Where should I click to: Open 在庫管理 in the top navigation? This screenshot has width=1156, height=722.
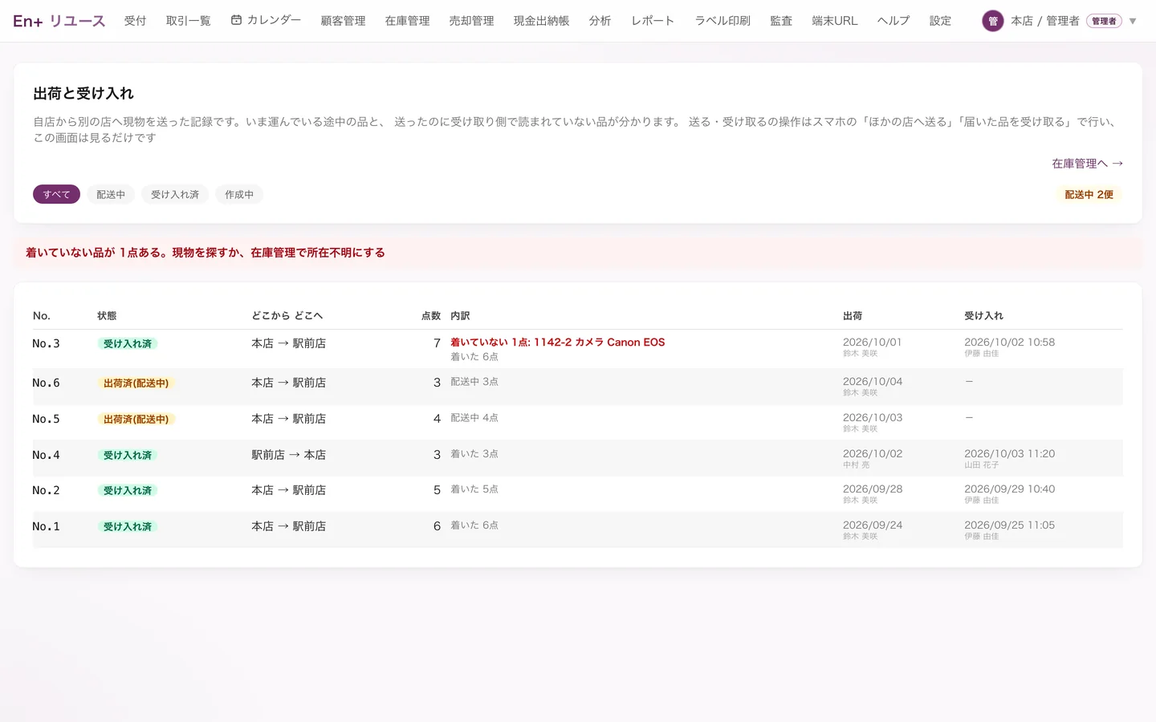pos(407,21)
